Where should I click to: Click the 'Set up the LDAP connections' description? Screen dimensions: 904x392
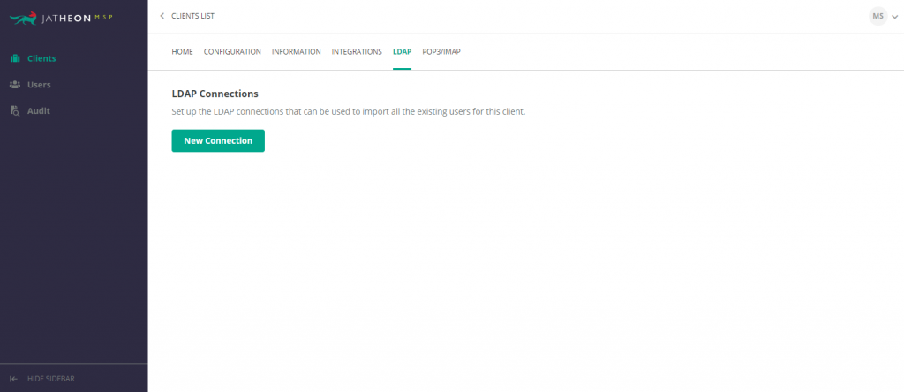(349, 111)
